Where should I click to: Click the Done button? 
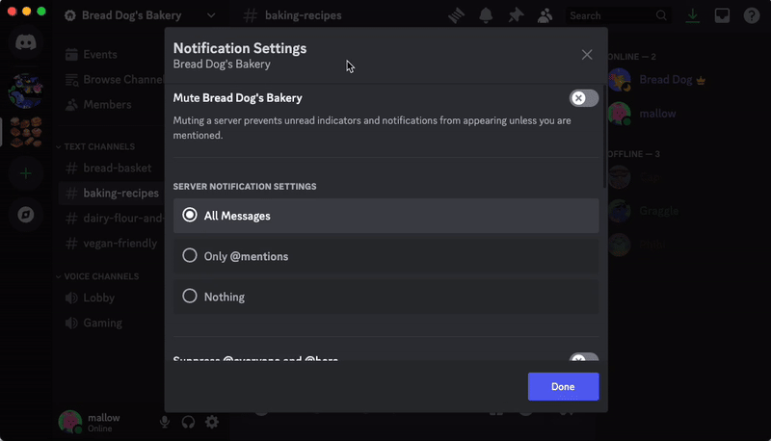564,386
